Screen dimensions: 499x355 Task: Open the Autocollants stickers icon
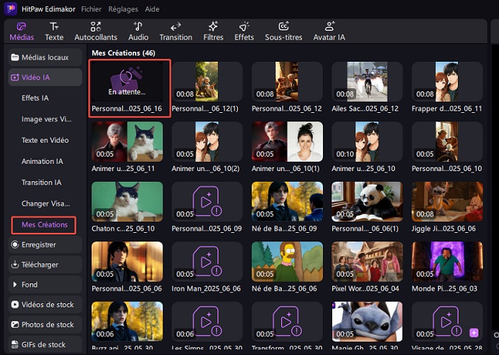(96, 26)
